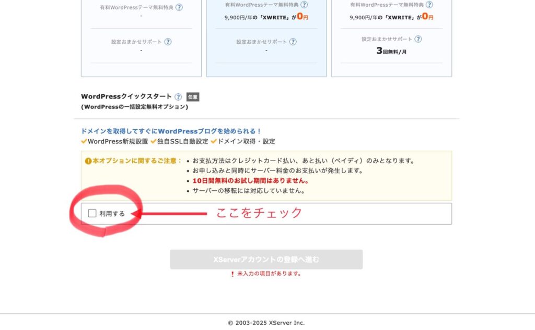Viewport: 535px width, 330px height.
Task: Click 設定おまかせサポート help icon above 3回無料/月
Action: (418, 39)
